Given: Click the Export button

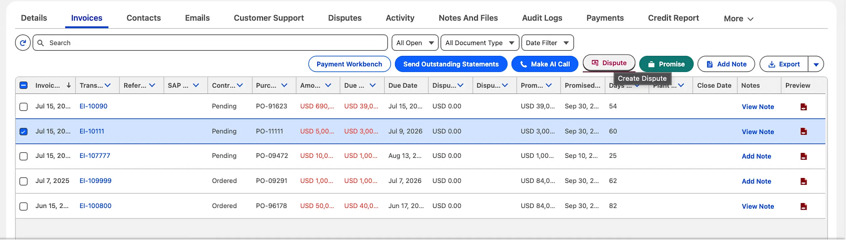Looking at the screenshot, I should coord(784,64).
